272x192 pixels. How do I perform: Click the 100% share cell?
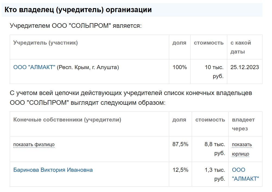point(180,67)
